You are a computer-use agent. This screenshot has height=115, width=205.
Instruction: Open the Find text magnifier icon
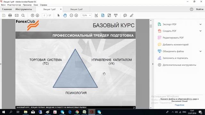pos(23,15)
